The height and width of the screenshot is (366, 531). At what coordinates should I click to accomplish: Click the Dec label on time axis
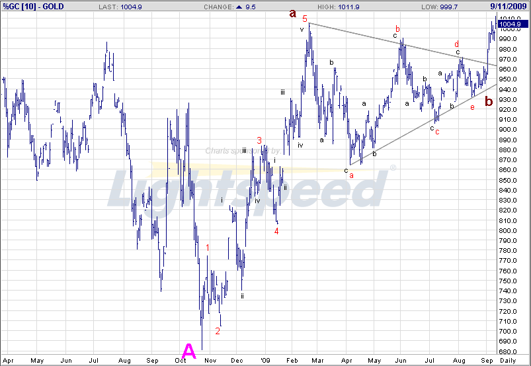coord(237,361)
